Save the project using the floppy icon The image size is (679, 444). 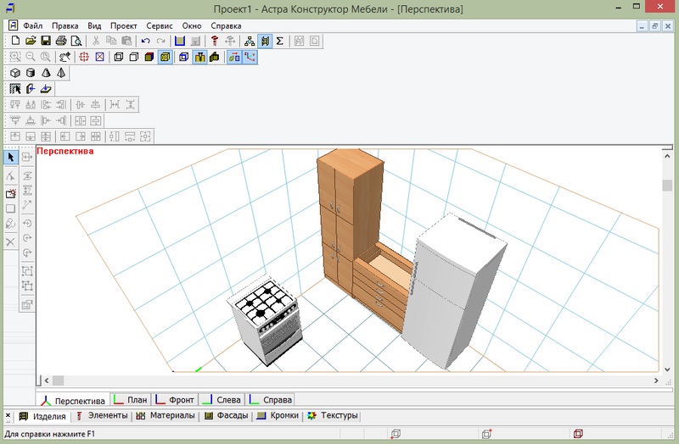point(46,41)
